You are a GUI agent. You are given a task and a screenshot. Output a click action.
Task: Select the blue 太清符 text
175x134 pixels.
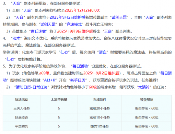click(144, 87)
